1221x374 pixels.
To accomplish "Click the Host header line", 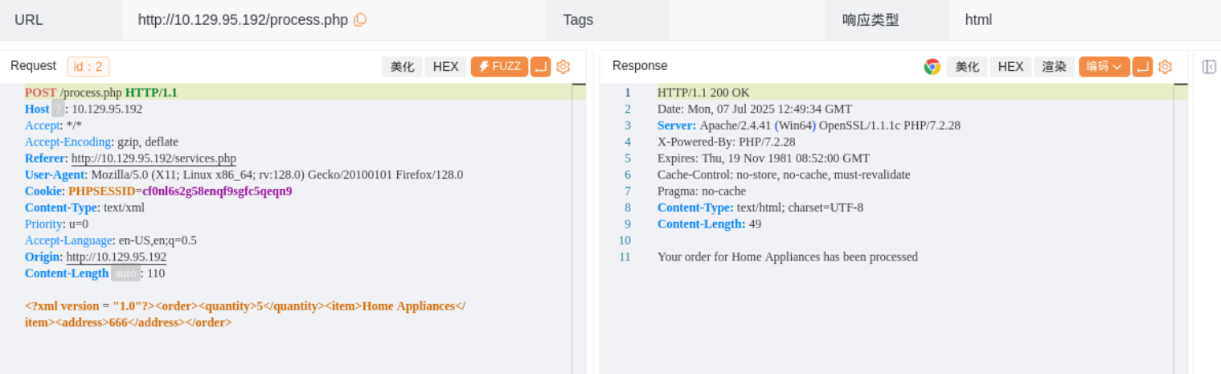I will 84,109.
